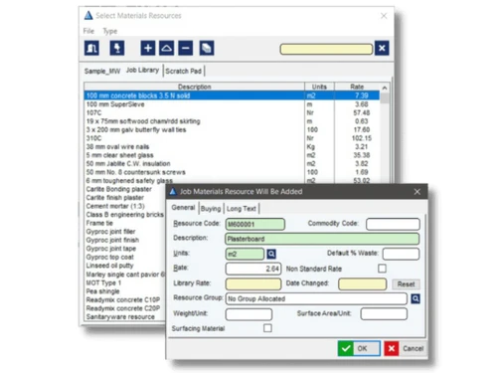Click the triangle edit toolbar icon
This screenshot has height=373, width=497.
pos(167,48)
